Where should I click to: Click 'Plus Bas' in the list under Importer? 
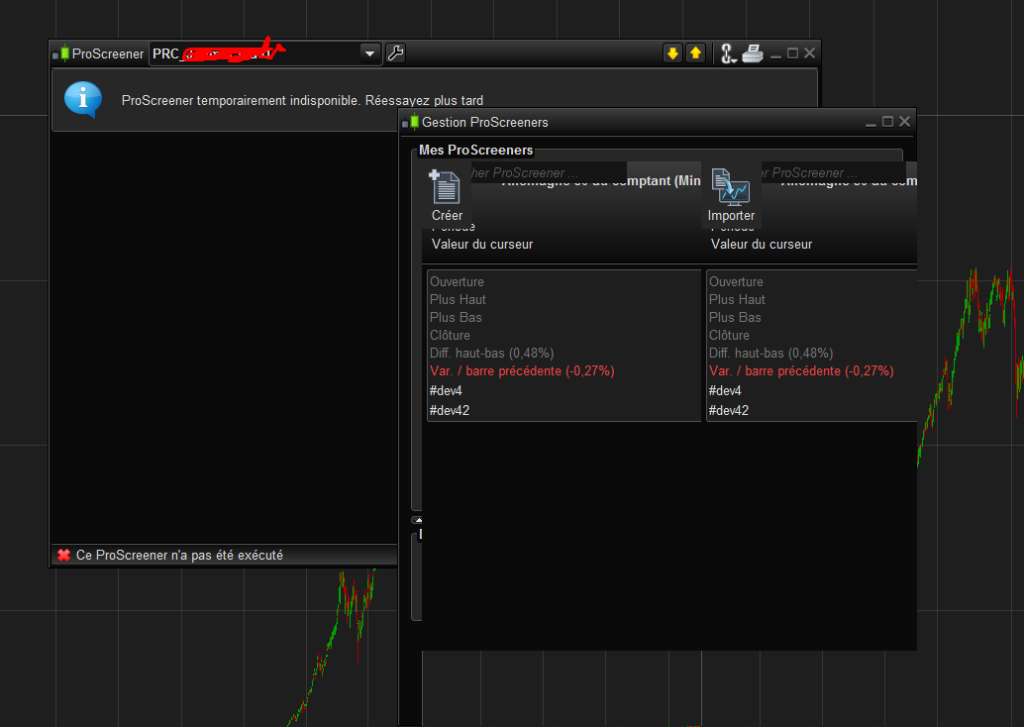736,317
